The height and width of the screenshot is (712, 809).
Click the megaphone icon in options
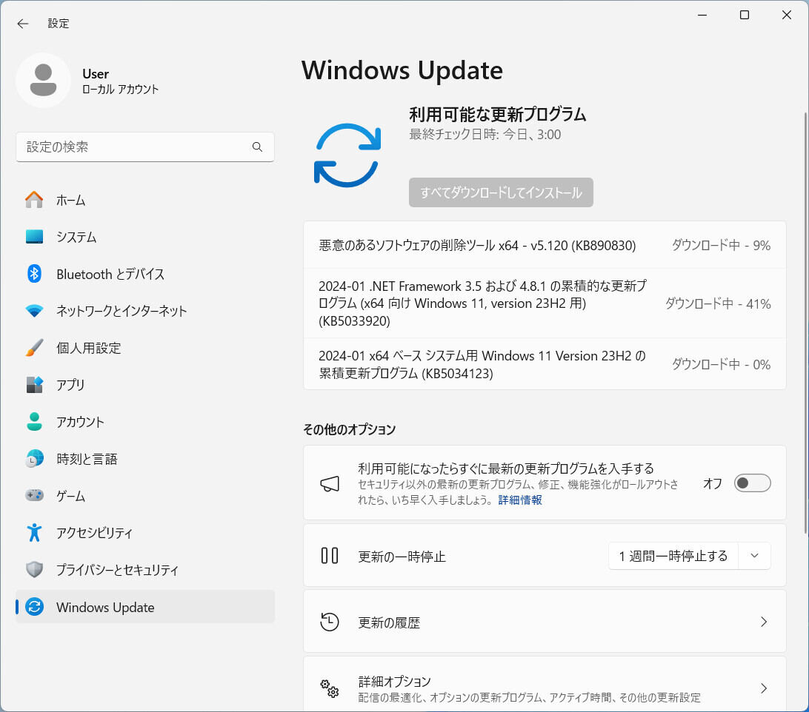point(330,483)
